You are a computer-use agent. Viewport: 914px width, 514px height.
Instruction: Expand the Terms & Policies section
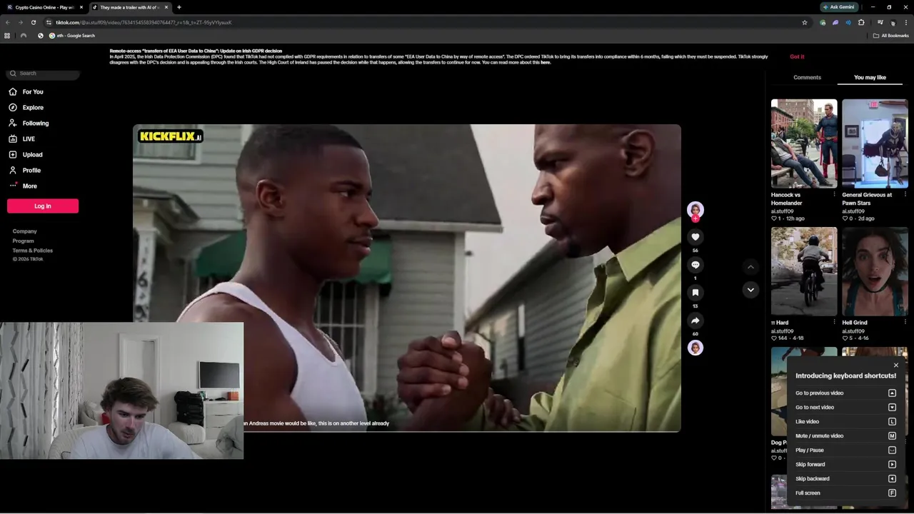click(x=32, y=251)
